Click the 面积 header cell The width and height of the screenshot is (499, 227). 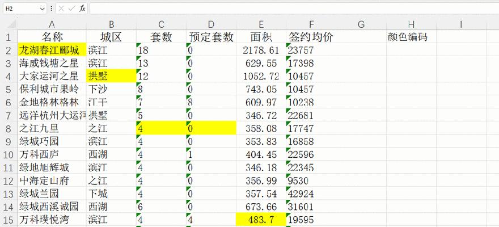pyautogui.click(x=261, y=37)
